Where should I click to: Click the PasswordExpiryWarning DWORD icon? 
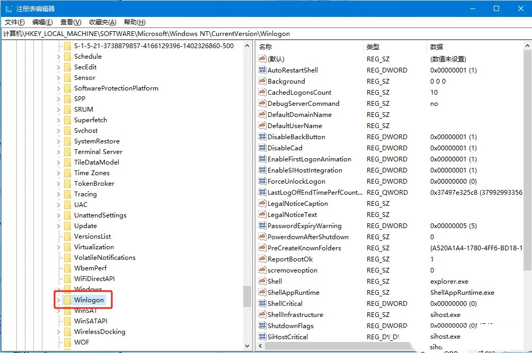tap(262, 225)
